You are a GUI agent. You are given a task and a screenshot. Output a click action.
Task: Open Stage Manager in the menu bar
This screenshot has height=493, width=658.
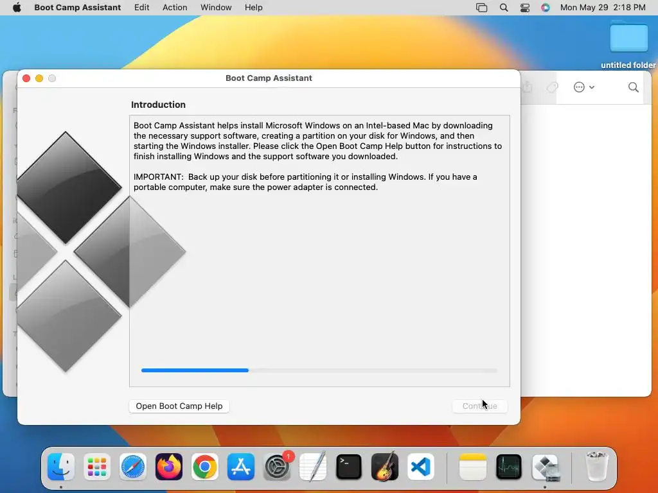click(x=481, y=8)
